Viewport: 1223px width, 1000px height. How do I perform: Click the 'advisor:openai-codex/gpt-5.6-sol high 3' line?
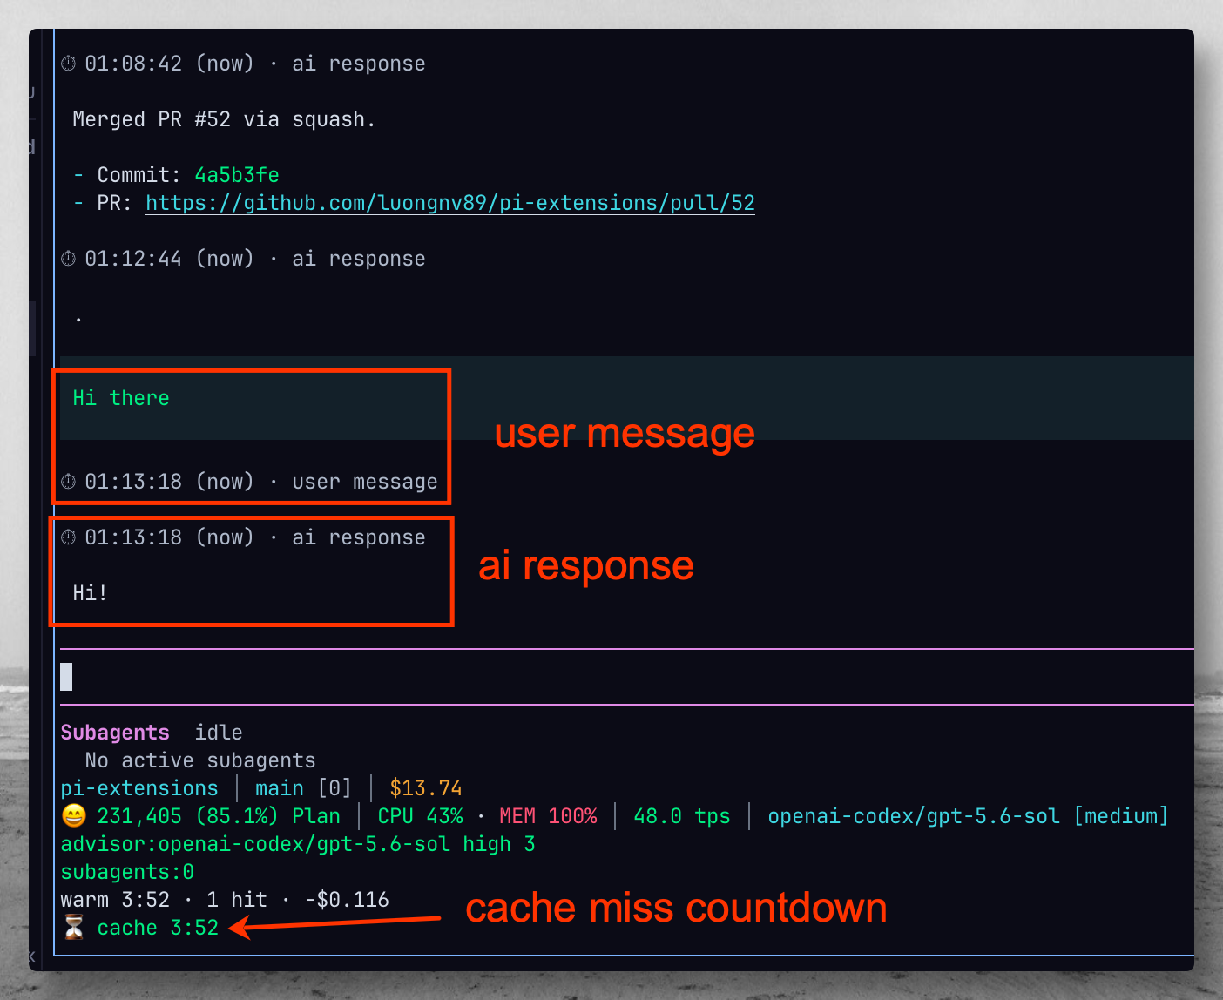pos(298,844)
